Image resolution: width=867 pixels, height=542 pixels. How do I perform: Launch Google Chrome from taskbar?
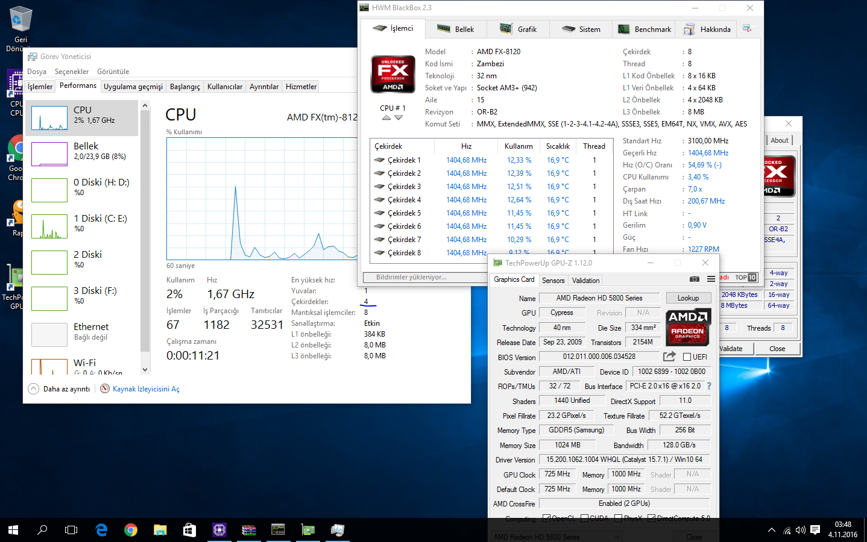click(x=130, y=530)
